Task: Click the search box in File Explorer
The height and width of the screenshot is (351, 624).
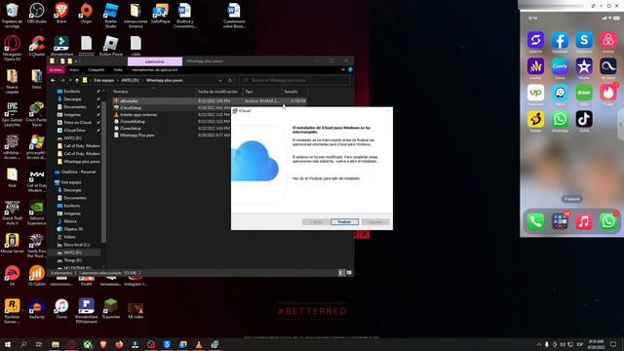Action: pos(294,80)
